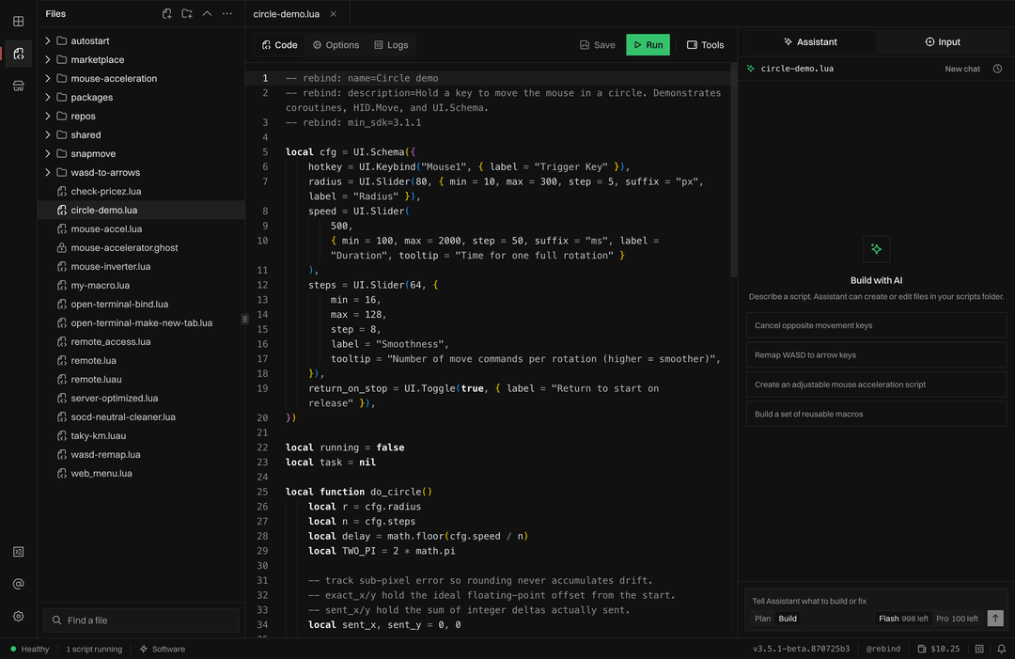Open settings gear in left sidebar
Viewport: 1015px width, 659px height.
pos(18,617)
